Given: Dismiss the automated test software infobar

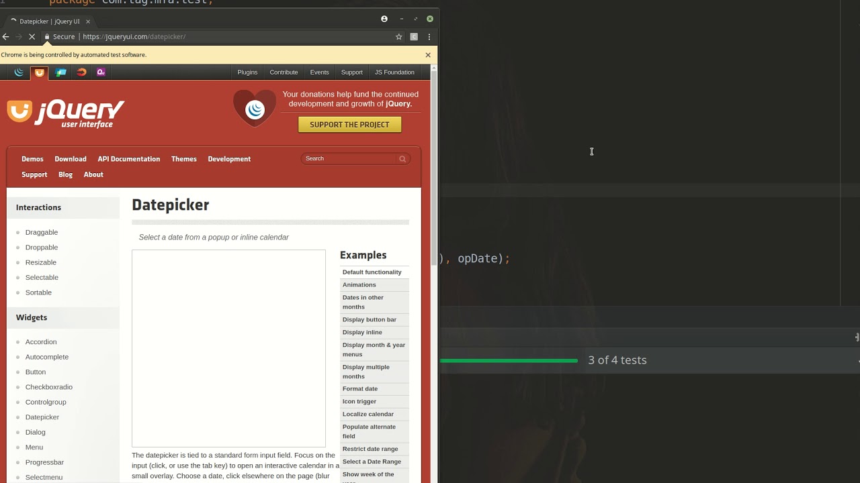Looking at the screenshot, I should pyautogui.click(x=428, y=55).
